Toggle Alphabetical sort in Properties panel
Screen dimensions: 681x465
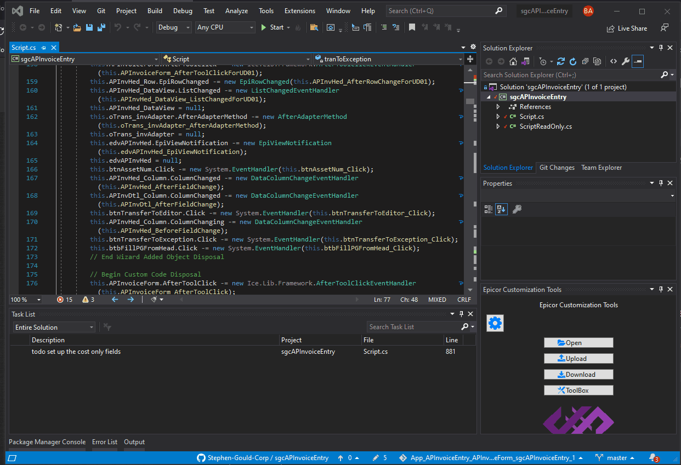pyautogui.click(x=501, y=209)
